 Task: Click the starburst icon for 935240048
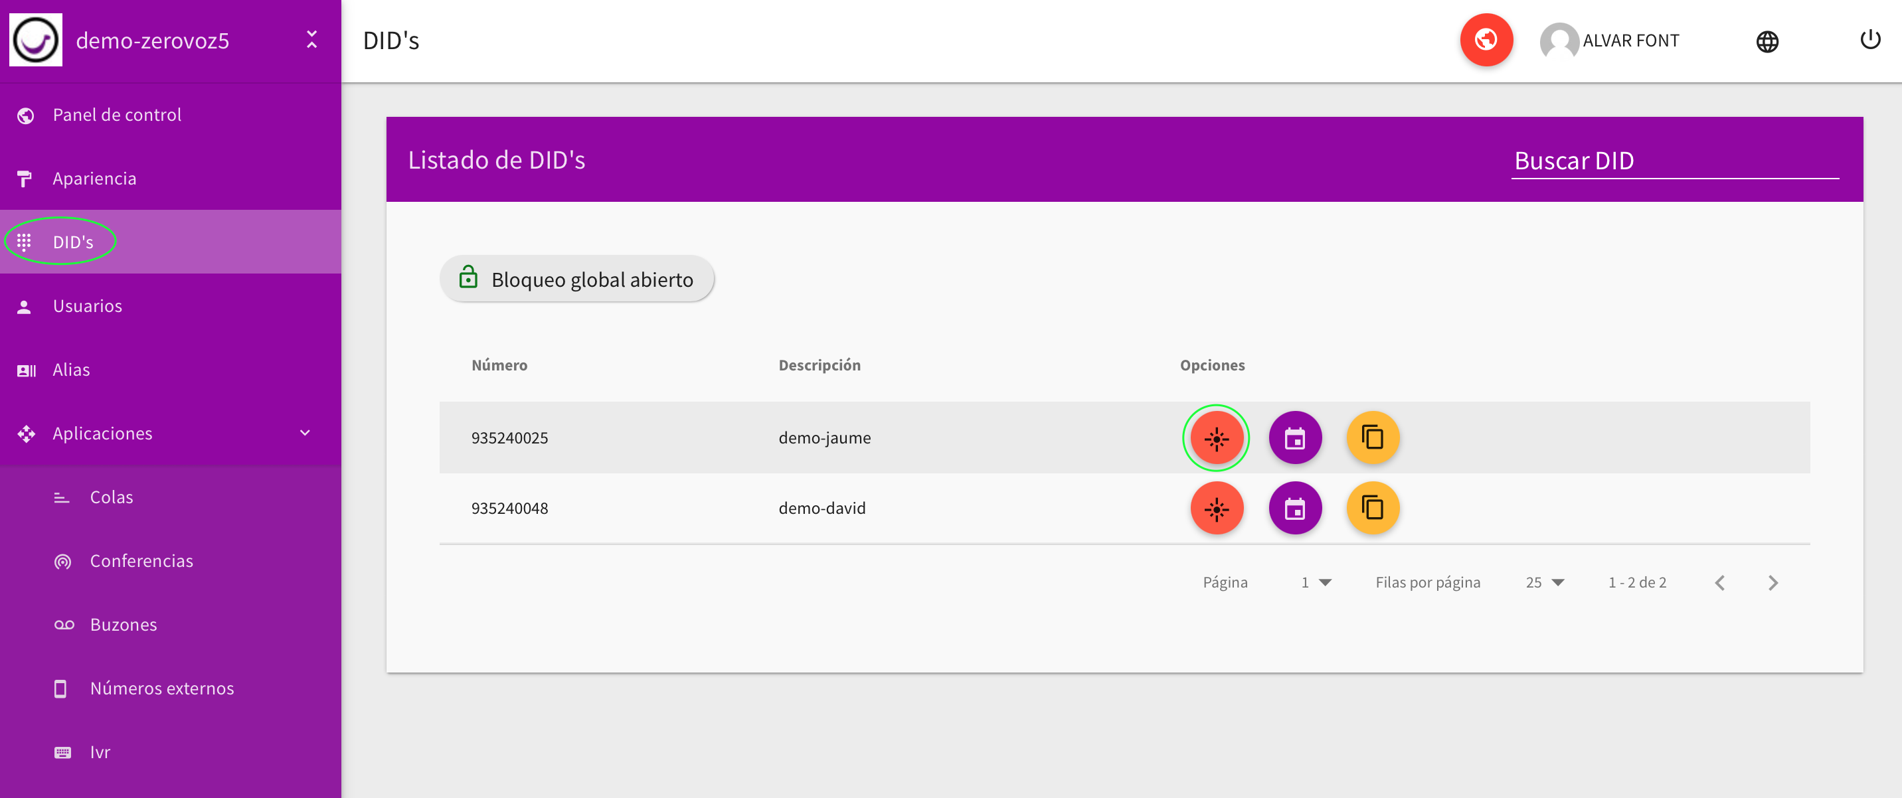[x=1214, y=508]
